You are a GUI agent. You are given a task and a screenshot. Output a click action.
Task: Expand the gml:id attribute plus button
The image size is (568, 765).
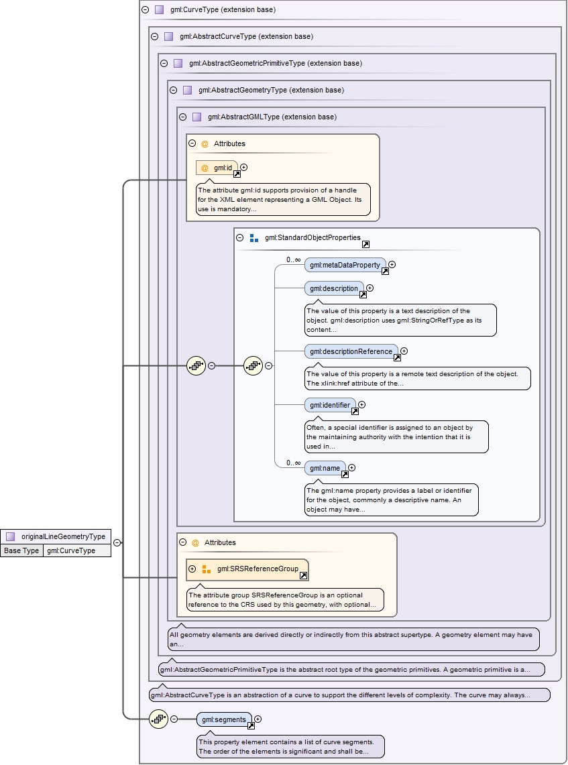coord(244,168)
